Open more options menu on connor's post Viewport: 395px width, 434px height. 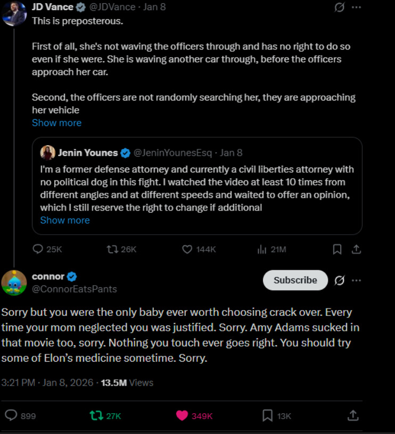point(356,280)
